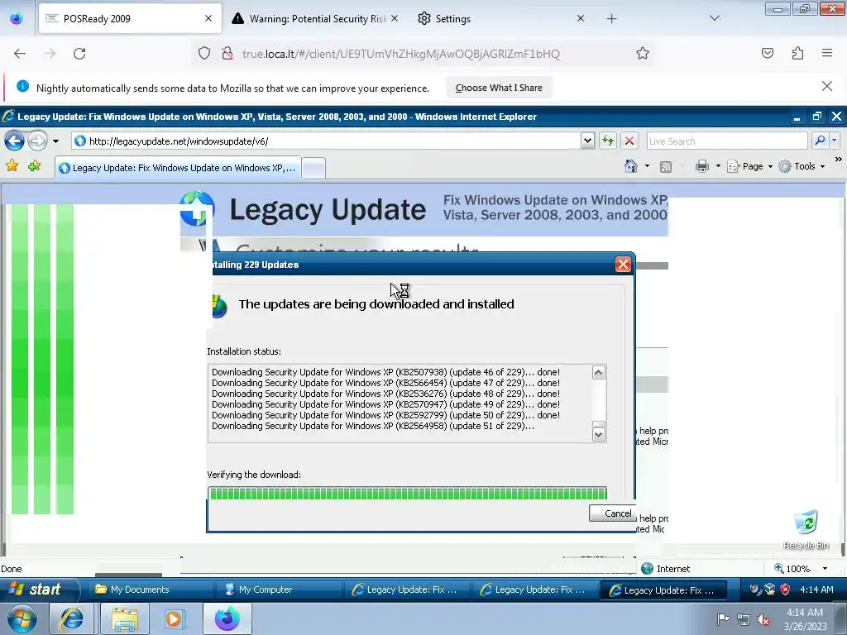Image resolution: width=847 pixels, height=635 pixels.
Task: Click the Internet security zone indicator
Action: pos(666,569)
